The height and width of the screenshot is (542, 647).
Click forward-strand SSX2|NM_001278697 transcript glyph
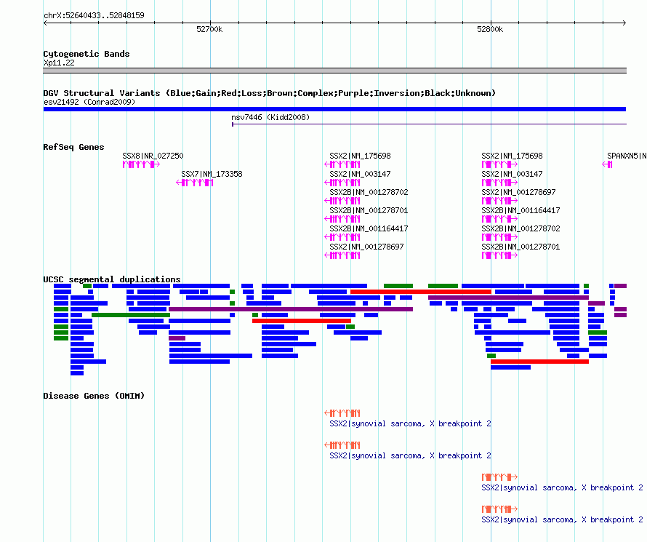499,201
